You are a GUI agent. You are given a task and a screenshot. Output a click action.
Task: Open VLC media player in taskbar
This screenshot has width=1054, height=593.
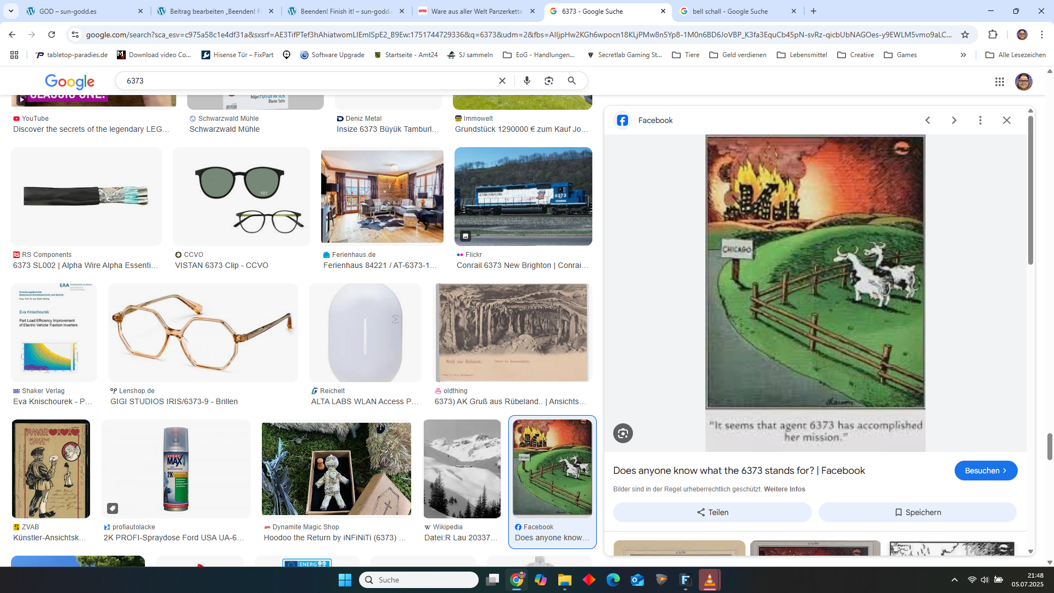coord(709,580)
